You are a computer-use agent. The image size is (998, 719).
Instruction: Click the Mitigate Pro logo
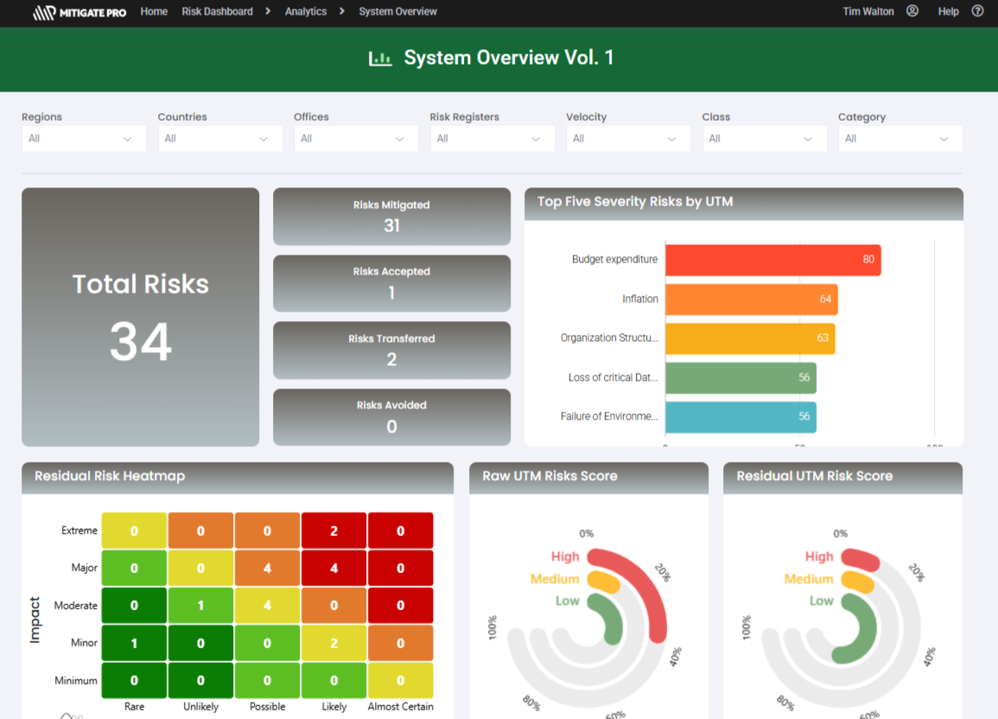pyautogui.click(x=79, y=12)
